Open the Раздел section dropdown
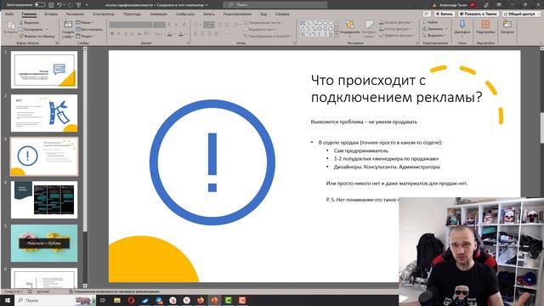The width and height of the screenshot is (544, 306). tap(85, 36)
